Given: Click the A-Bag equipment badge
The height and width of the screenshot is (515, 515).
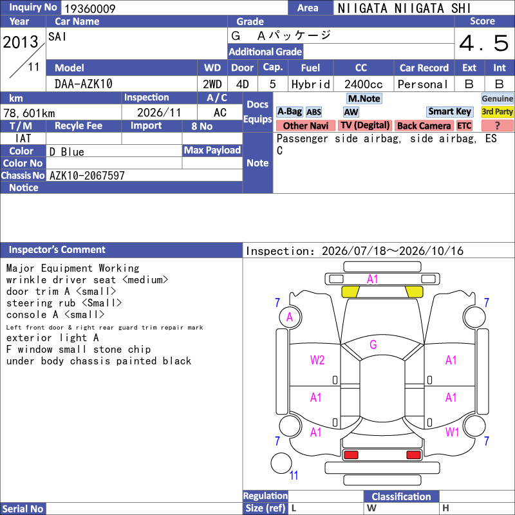Looking at the screenshot, I should point(289,112).
